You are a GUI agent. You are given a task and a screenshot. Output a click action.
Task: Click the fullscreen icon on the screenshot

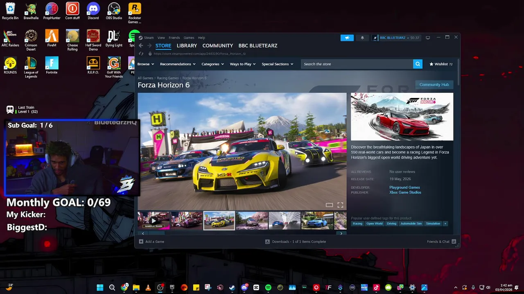pyautogui.click(x=340, y=205)
